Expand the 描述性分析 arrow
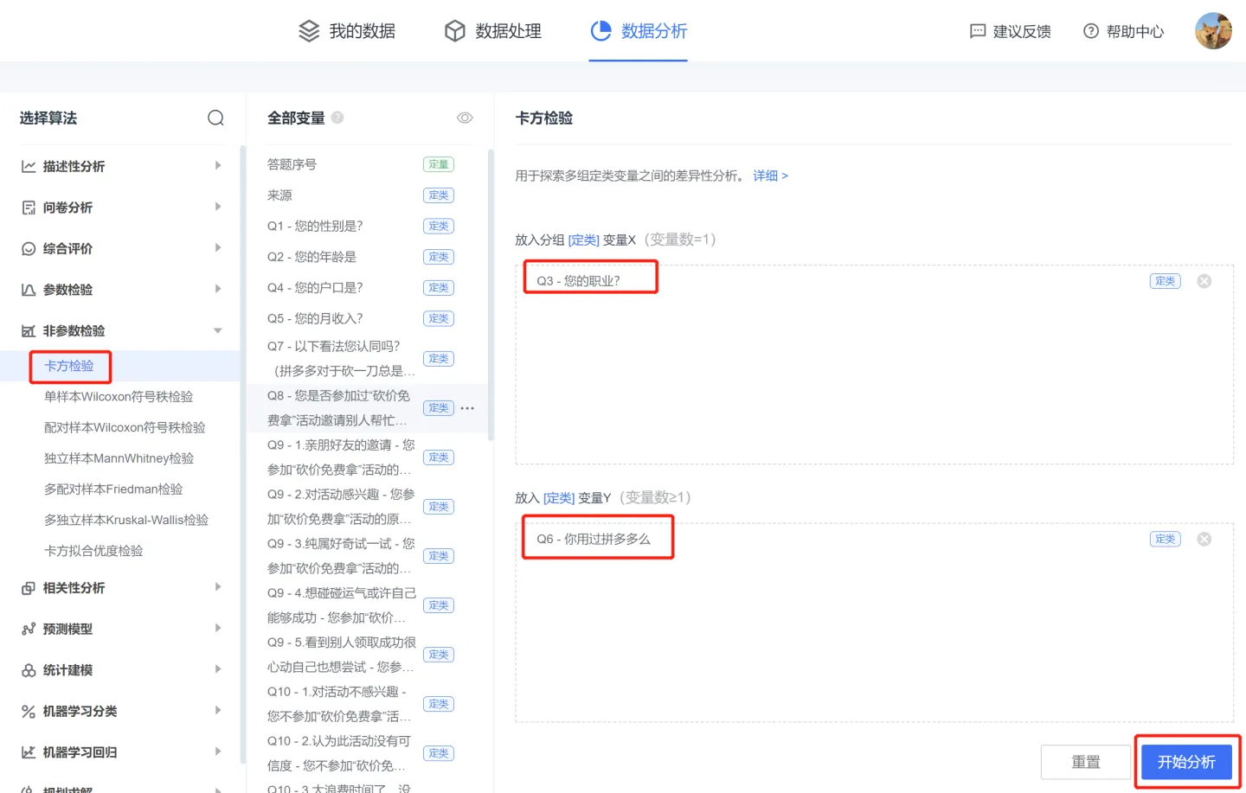 point(218,165)
